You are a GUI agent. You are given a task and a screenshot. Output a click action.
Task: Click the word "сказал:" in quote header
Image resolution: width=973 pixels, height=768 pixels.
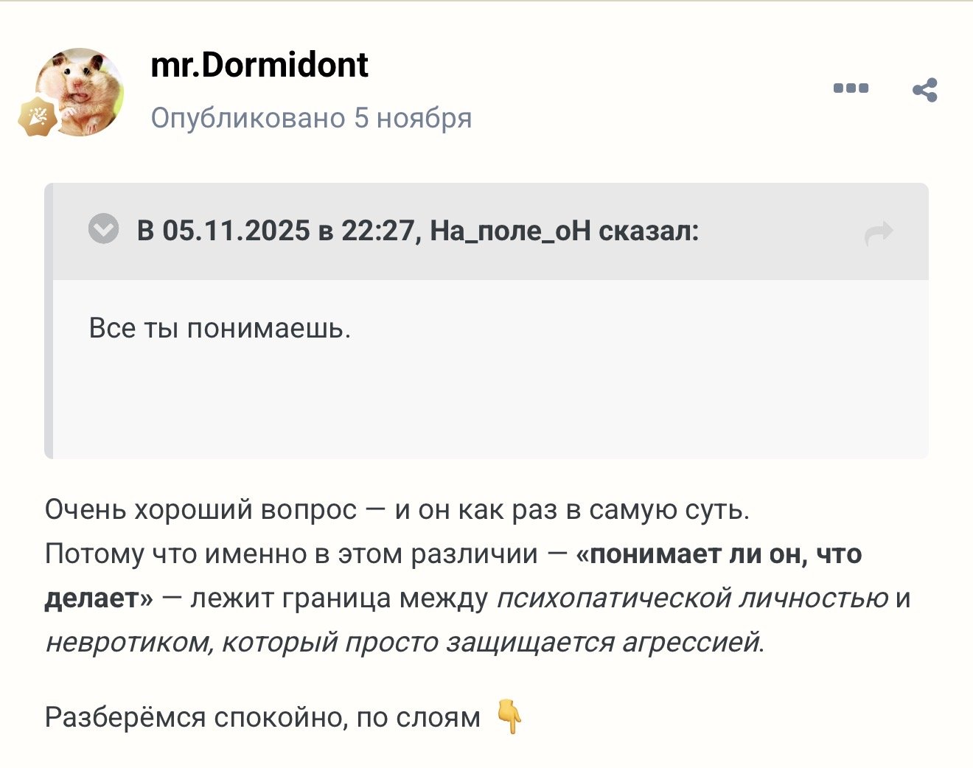(x=649, y=231)
